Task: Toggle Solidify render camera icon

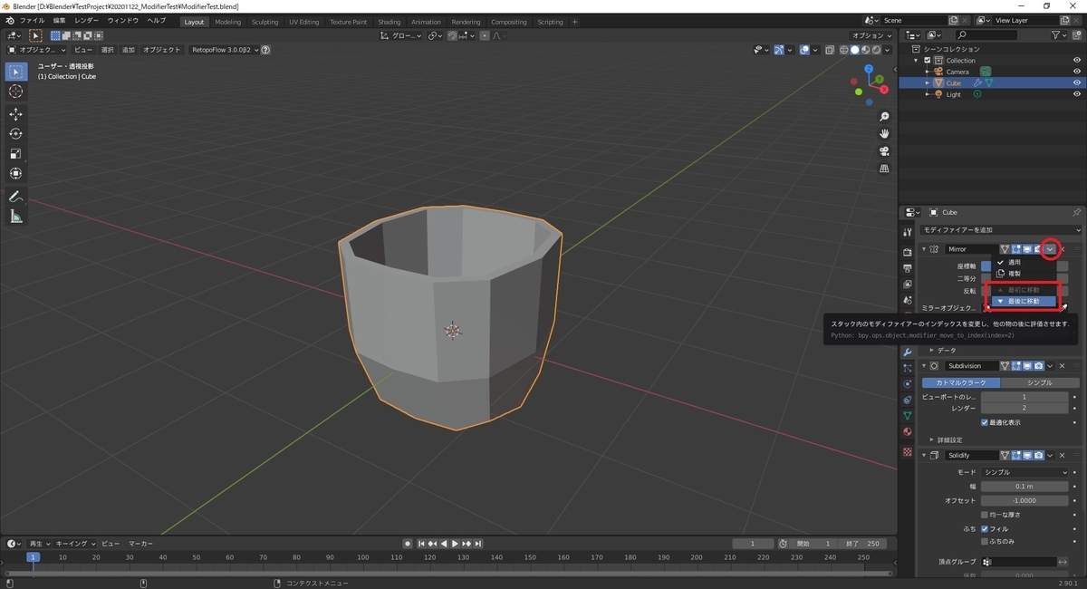Action: (1038, 455)
